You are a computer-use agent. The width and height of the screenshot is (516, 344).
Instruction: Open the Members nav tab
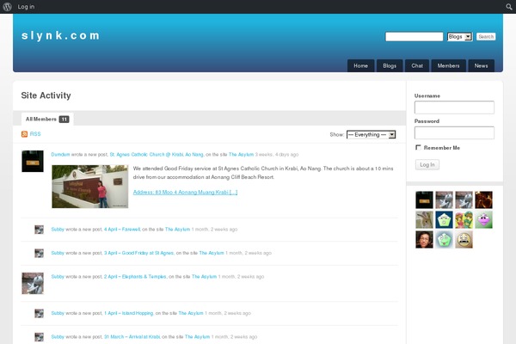(x=449, y=66)
